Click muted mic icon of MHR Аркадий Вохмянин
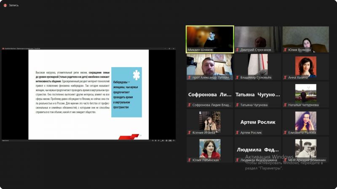 point(285,160)
